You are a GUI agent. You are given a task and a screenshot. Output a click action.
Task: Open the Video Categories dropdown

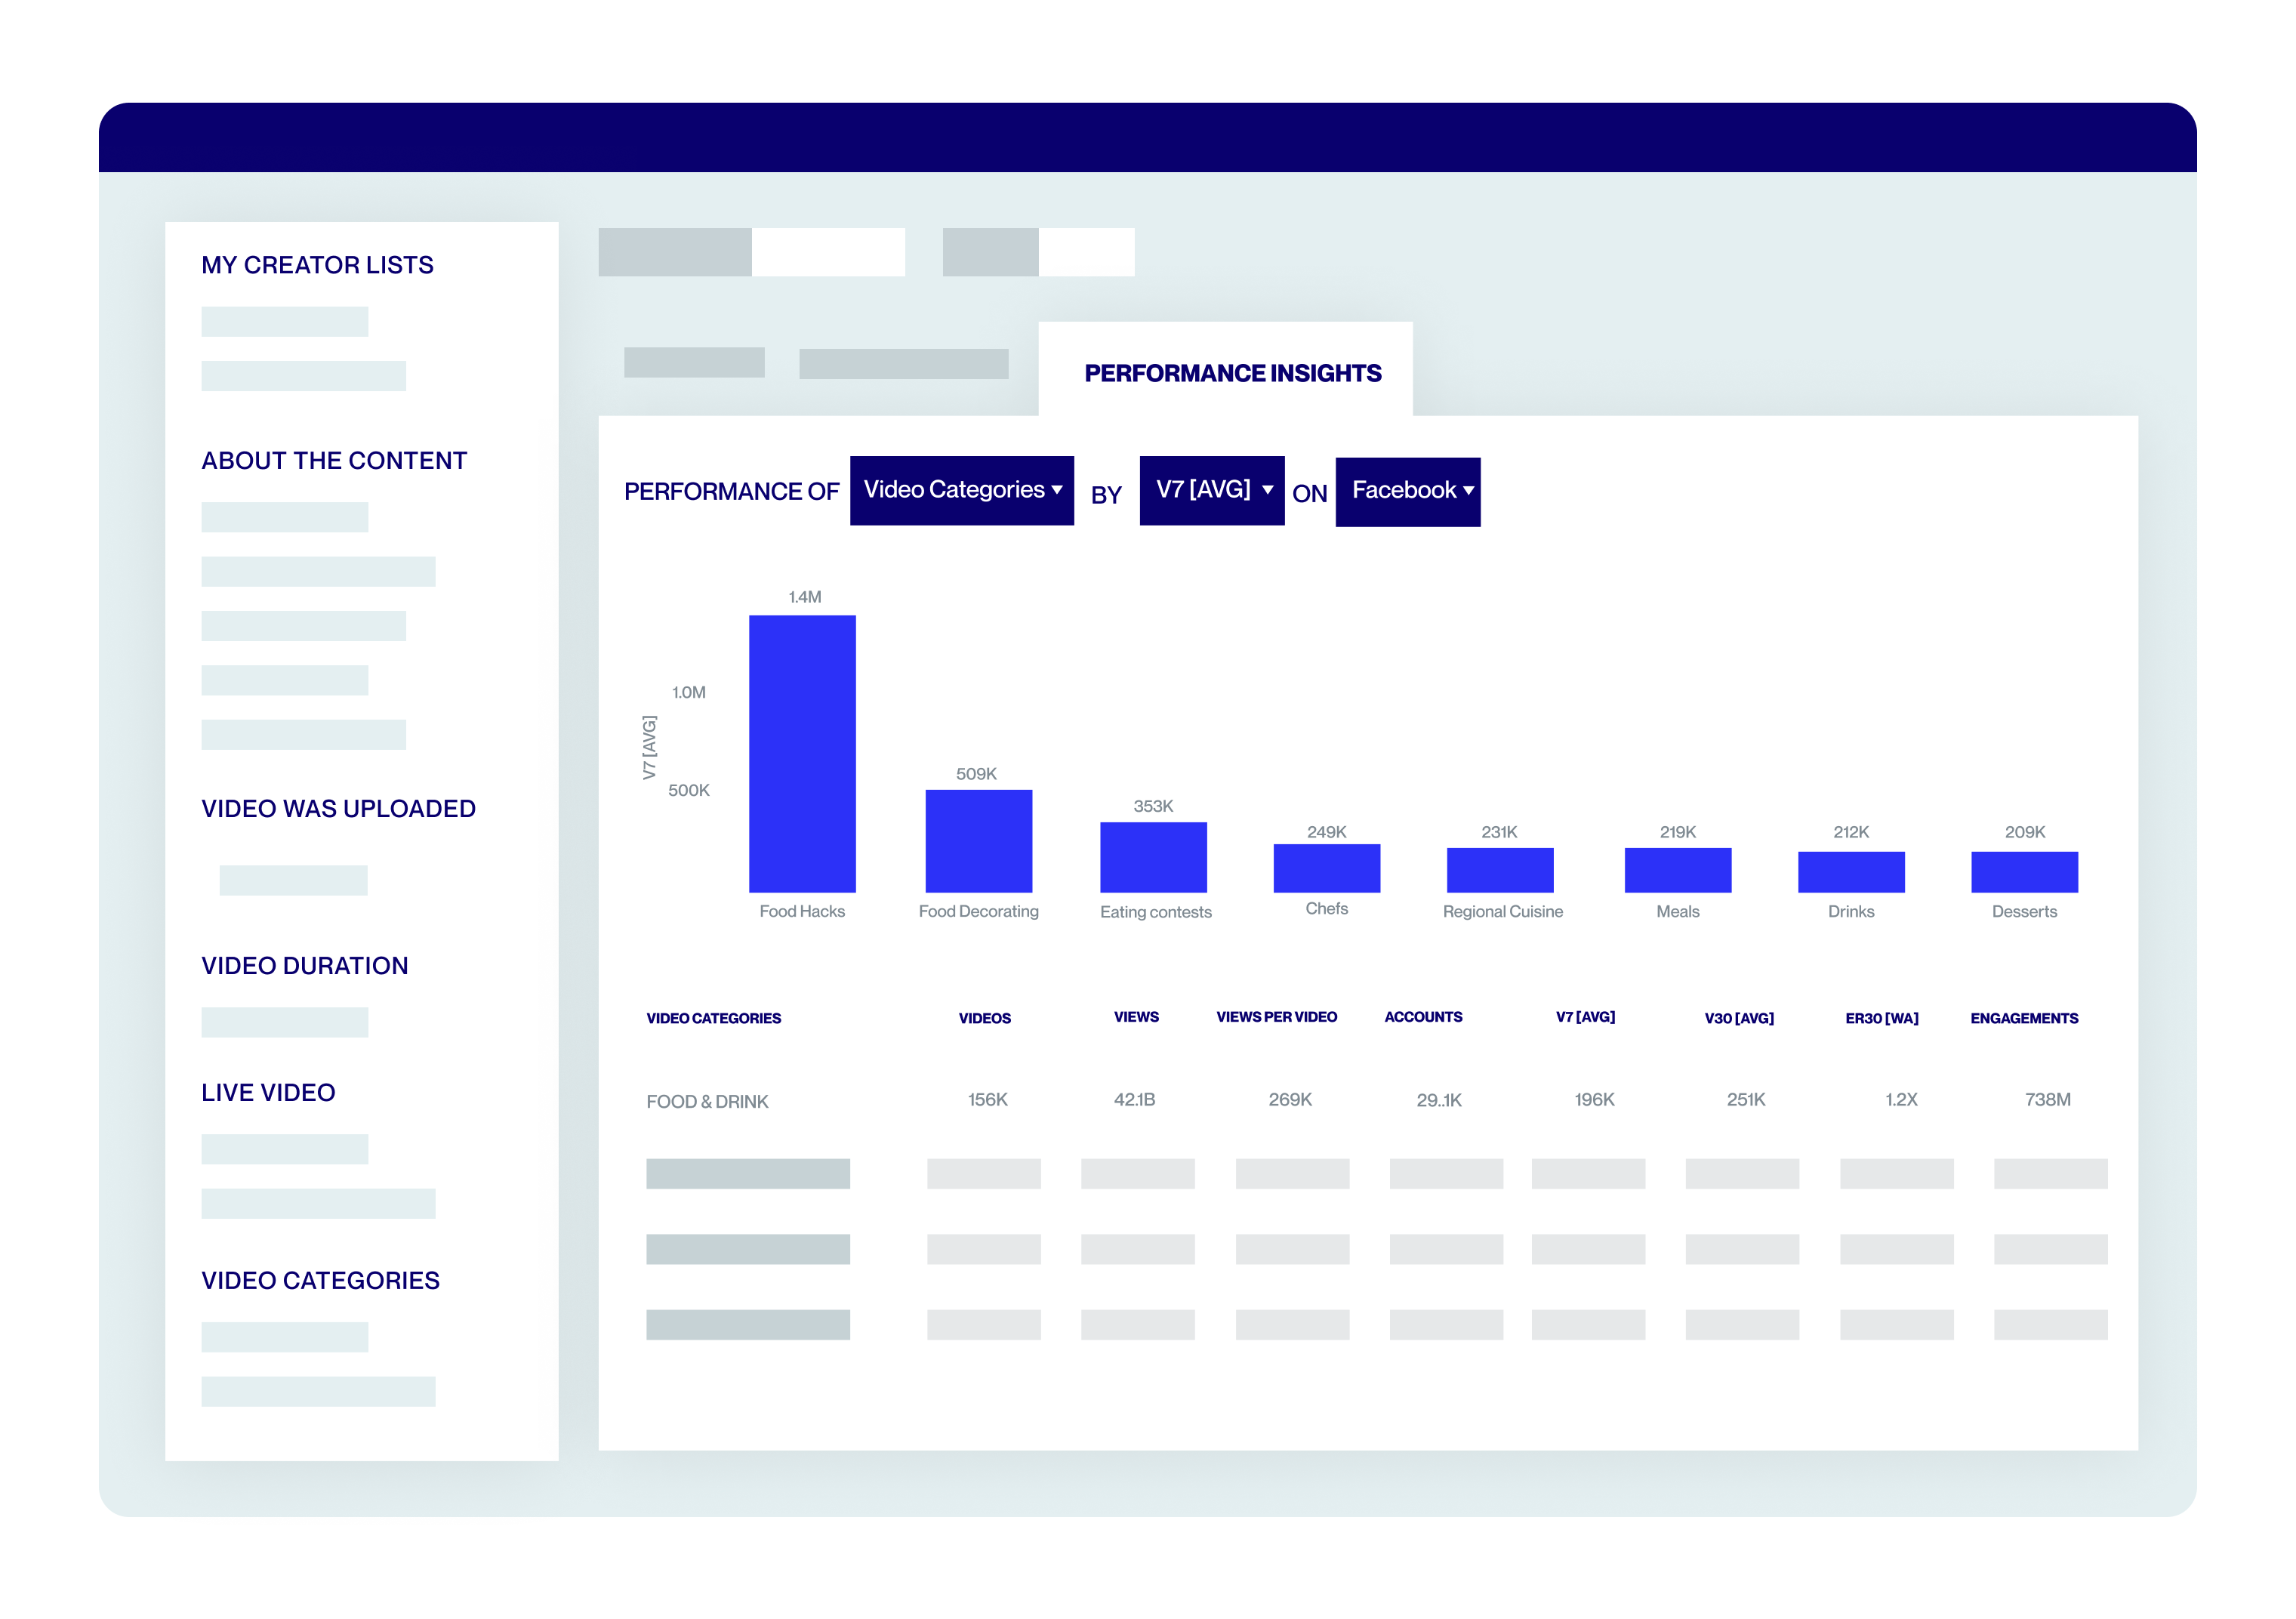[961, 490]
